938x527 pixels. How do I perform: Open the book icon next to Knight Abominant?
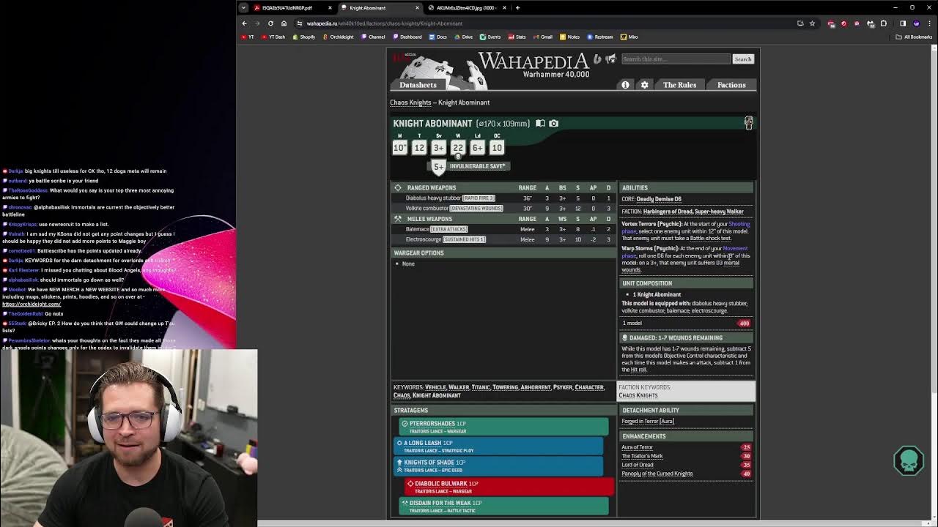[540, 124]
